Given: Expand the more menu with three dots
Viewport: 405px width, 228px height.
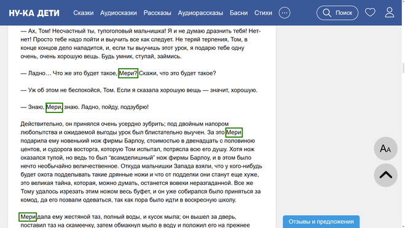Looking at the screenshot, I should point(285,13).
